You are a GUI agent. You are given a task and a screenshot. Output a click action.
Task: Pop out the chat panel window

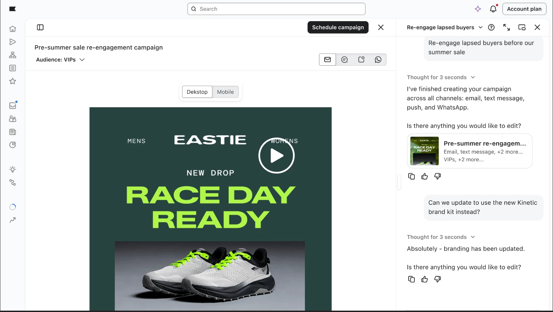(x=522, y=27)
